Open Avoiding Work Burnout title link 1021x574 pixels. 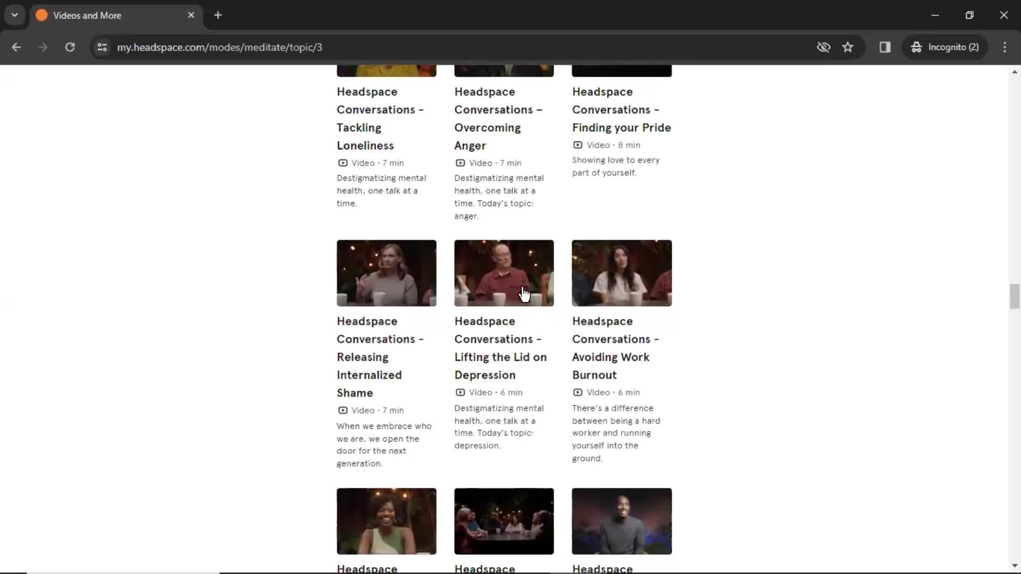pyautogui.click(x=616, y=348)
